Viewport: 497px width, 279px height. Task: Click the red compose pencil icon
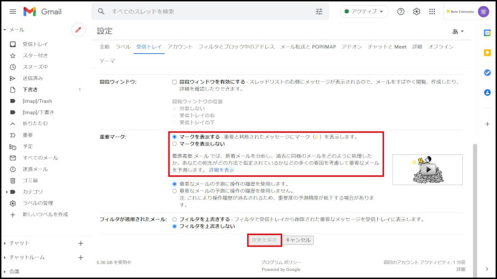[78, 30]
